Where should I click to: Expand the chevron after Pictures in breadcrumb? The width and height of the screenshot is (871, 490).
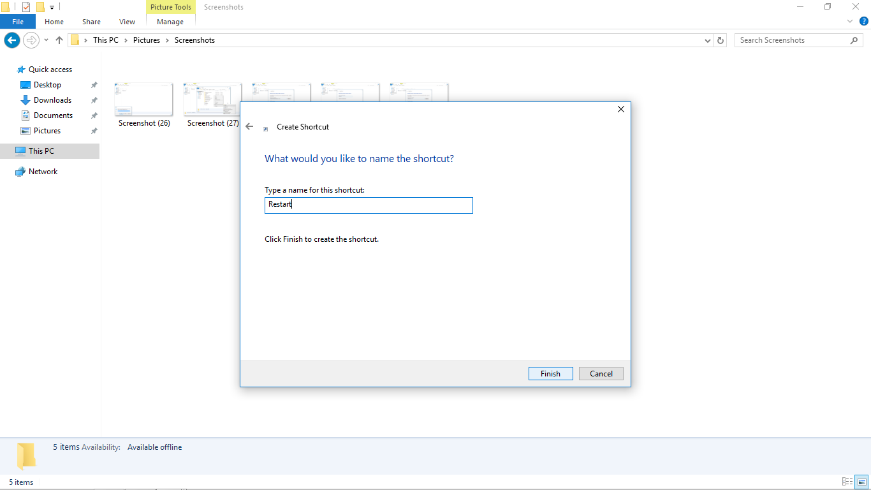168,40
